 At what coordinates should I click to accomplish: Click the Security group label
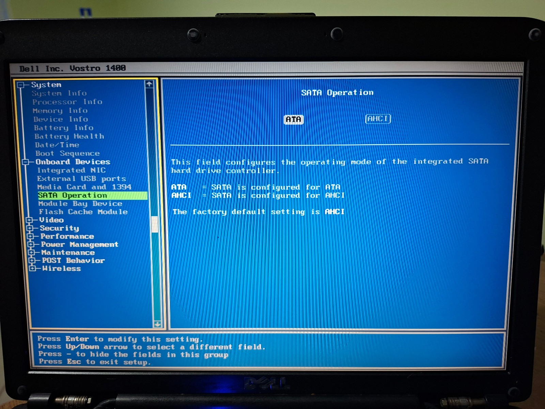tap(59, 228)
